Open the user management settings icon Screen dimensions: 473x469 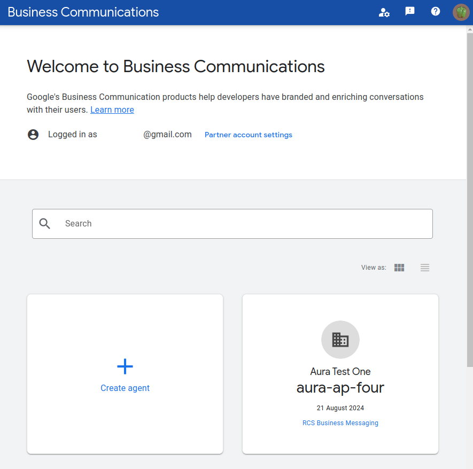tap(384, 12)
